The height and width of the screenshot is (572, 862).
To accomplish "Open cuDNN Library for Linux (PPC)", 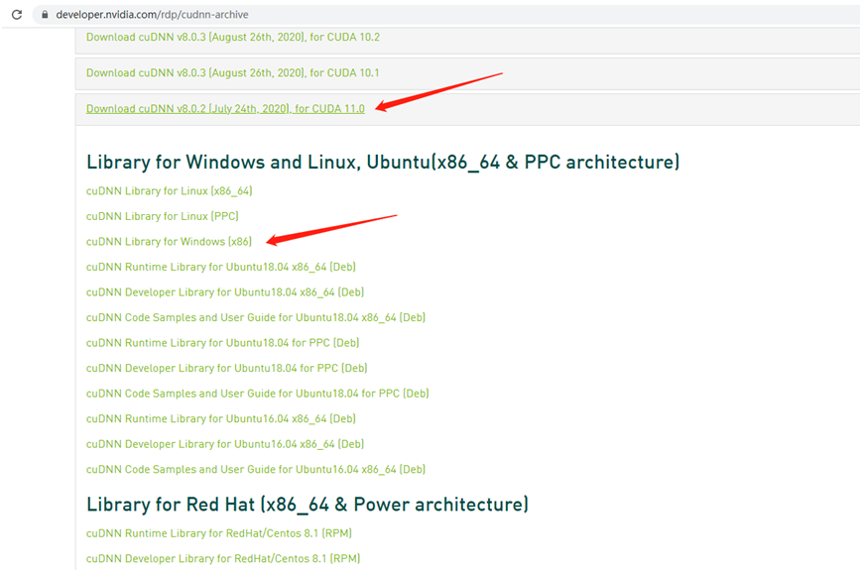I will pyautogui.click(x=162, y=216).
